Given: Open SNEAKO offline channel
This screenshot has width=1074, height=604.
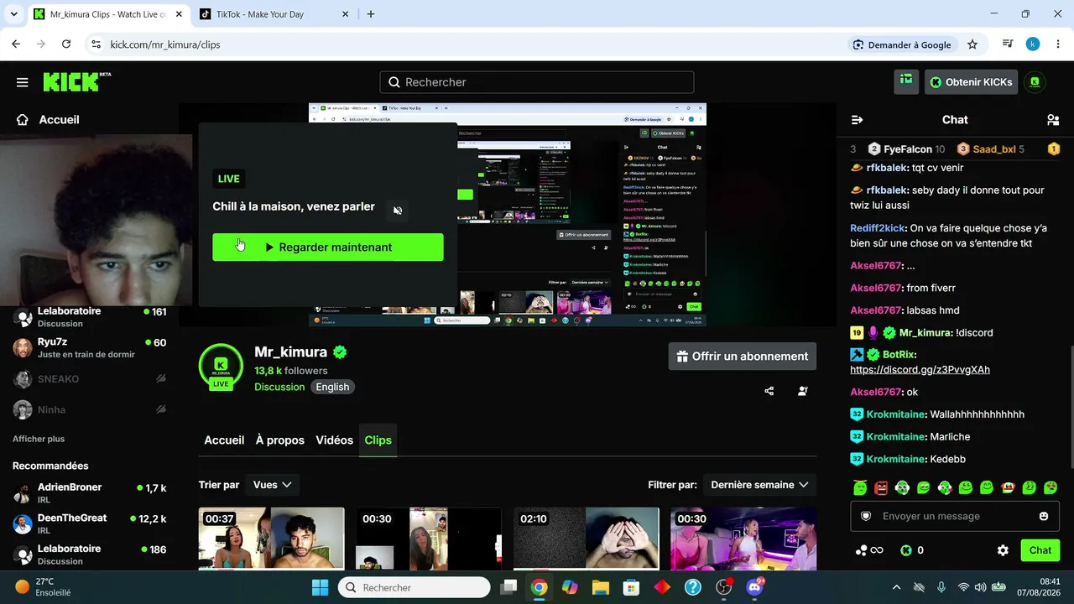Looking at the screenshot, I should 90,379.
